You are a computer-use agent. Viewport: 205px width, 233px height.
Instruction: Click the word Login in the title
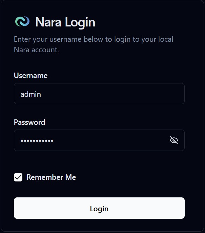tap(80, 22)
